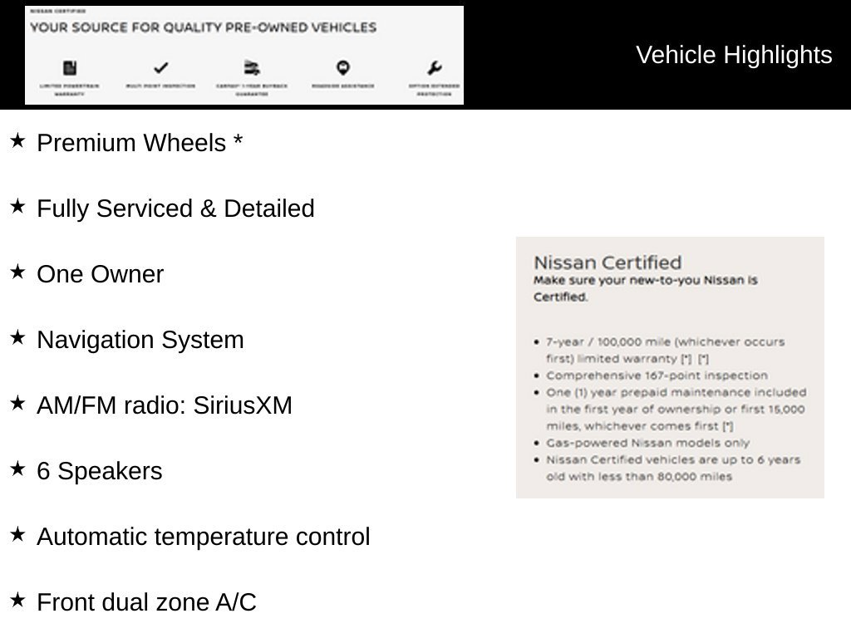The width and height of the screenshot is (851, 638).
Task: Click the Limited Powertrain Warranty document icon
Action: (x=70, y=68)
